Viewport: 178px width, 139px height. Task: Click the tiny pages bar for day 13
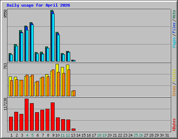pos(74,61)
